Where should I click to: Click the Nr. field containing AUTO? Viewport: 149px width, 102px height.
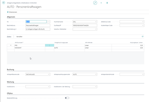point(36,22)
